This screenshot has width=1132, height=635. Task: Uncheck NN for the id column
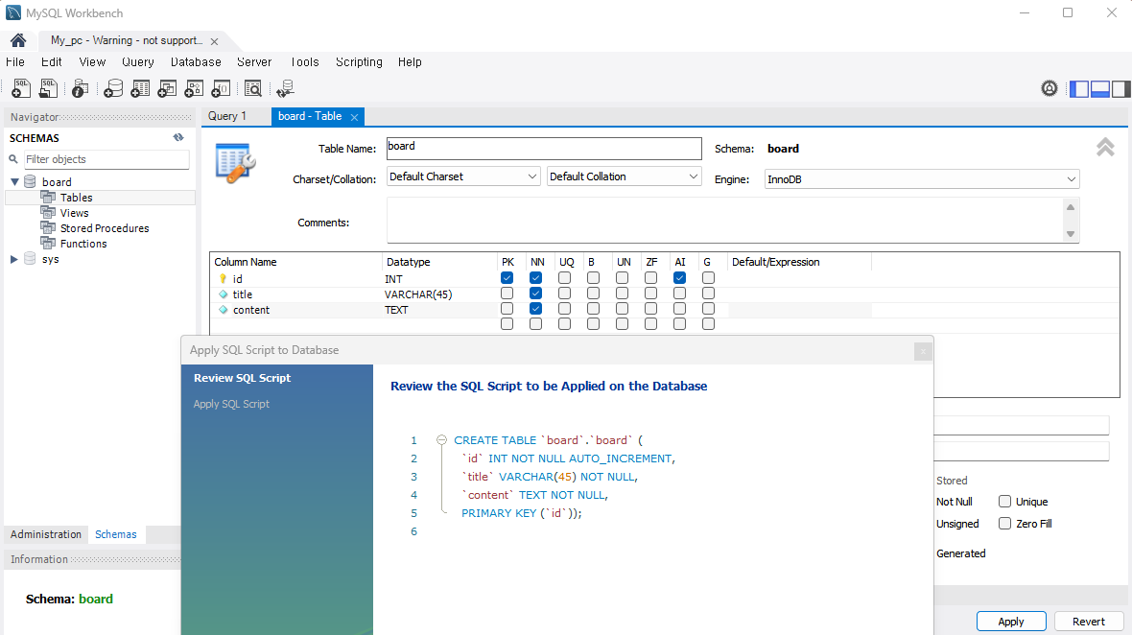coord(535,278)
